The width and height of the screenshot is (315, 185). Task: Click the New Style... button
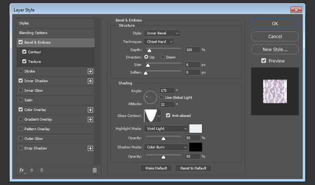(275, 49)
